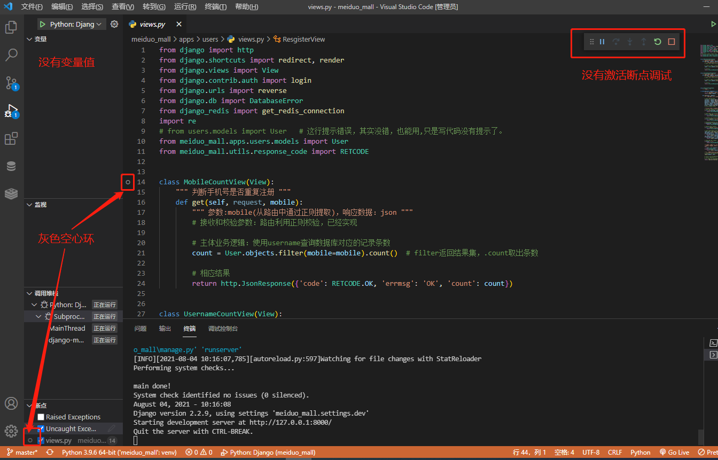
Task: Select Python 3.9.6 64-bit interpreter status item
Action: pos(119,453)
